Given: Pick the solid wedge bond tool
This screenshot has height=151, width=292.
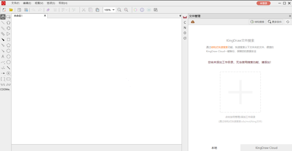Looking at the screenshot, I should click(x=3, y=40).
